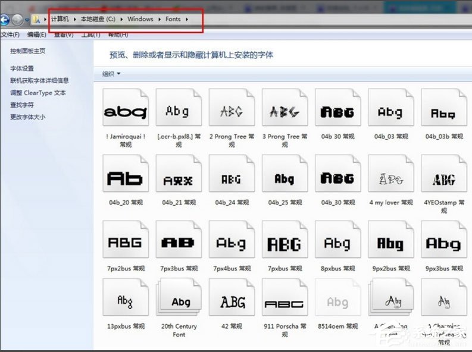Viewport: 472px width, 352px height.
Task: Select 计算机 in the address path
Action: (x=60, y=19)
